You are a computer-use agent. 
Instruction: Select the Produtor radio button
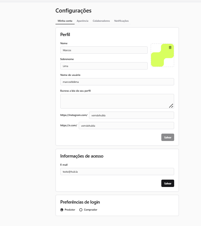(62, 210)
